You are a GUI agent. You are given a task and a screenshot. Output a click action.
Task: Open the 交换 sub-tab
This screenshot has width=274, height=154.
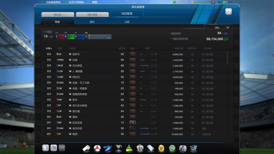coord(127,22)
